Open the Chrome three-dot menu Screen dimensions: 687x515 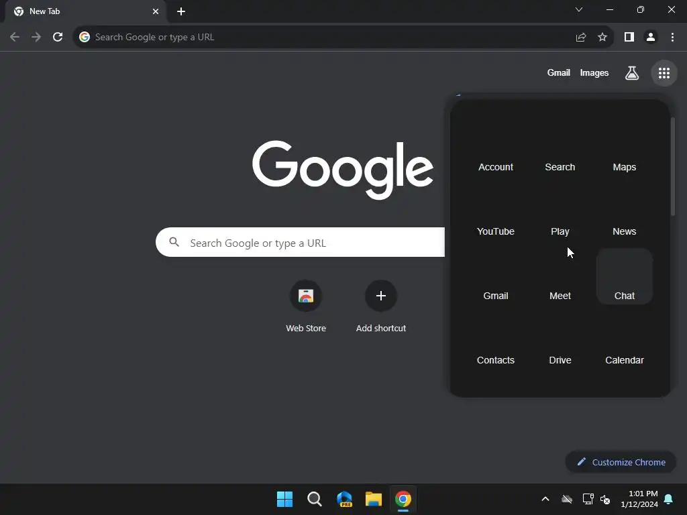click(672, 38)
